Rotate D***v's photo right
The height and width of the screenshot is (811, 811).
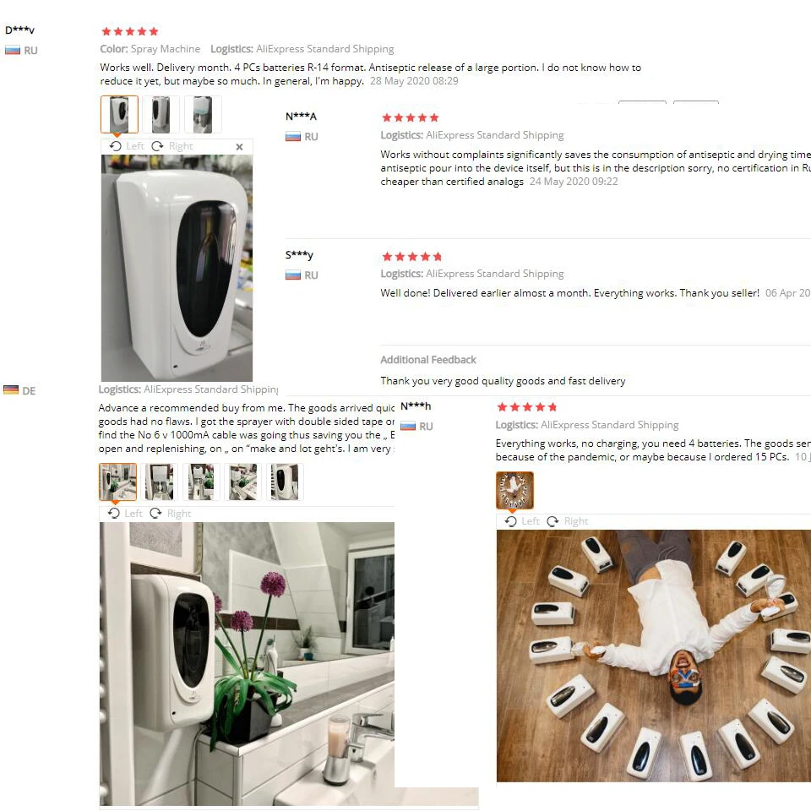pyautogui.click(x=172, y=146)
